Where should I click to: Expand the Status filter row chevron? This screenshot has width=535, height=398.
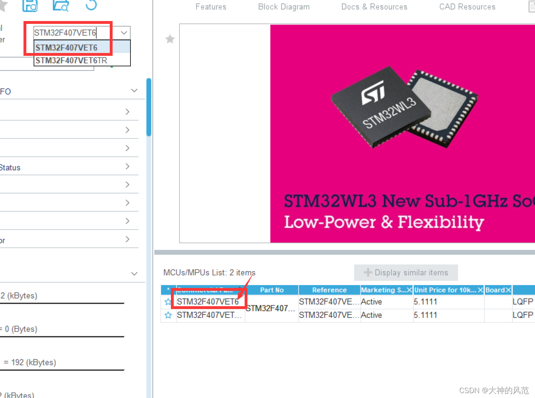(128, 166)
